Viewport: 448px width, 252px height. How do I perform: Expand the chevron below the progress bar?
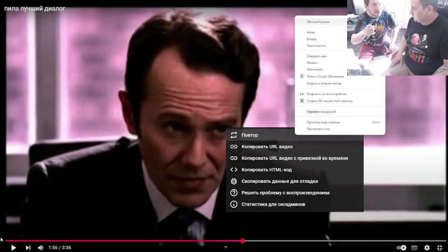click(226, 247)
